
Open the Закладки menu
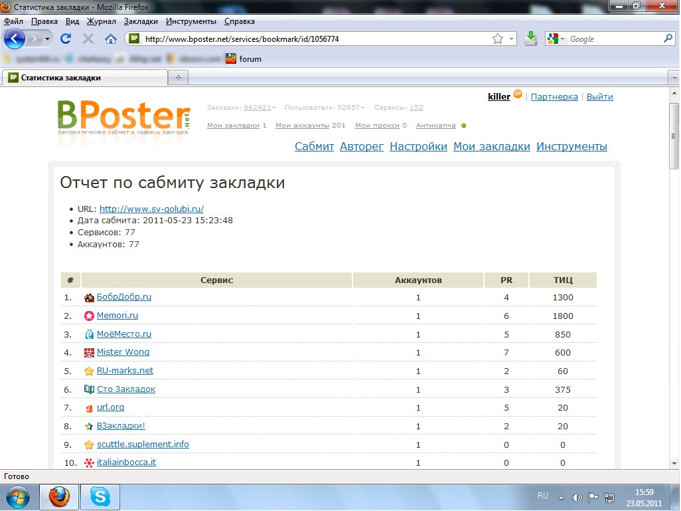coord(141,21)
